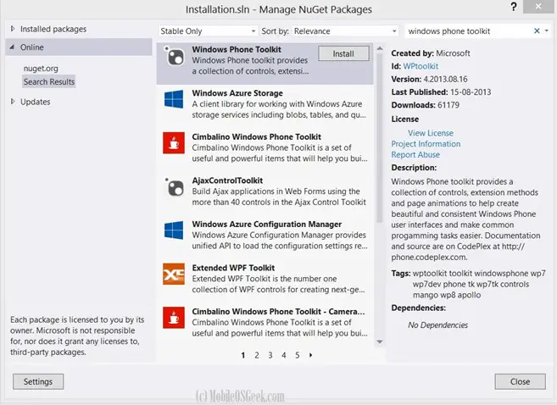Go to next page arrow in pager
This screenshot has height=405, width=557.
point(311,355)
